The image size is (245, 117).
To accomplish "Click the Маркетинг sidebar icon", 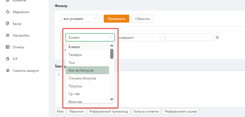I will (8, 12).
